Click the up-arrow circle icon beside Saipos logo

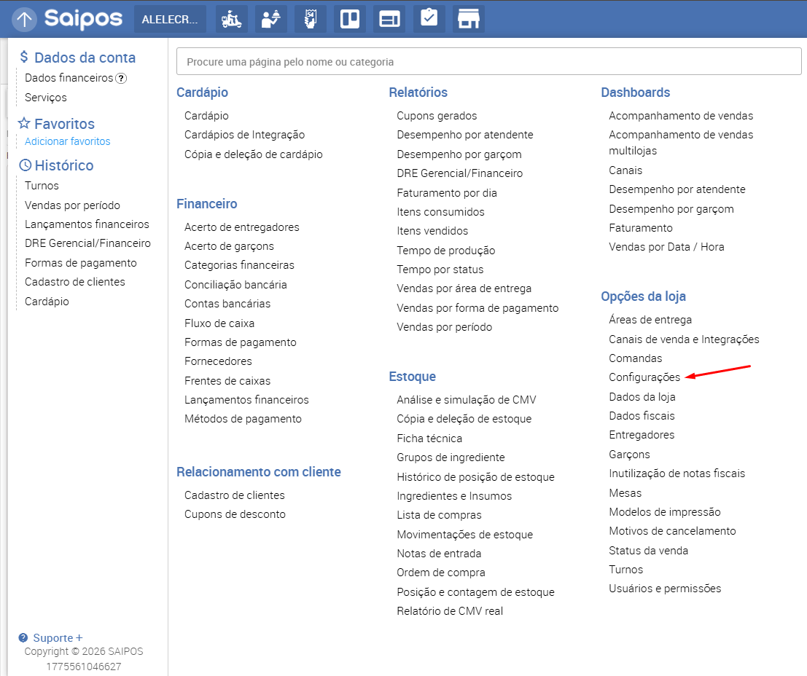tap(24, 19)
